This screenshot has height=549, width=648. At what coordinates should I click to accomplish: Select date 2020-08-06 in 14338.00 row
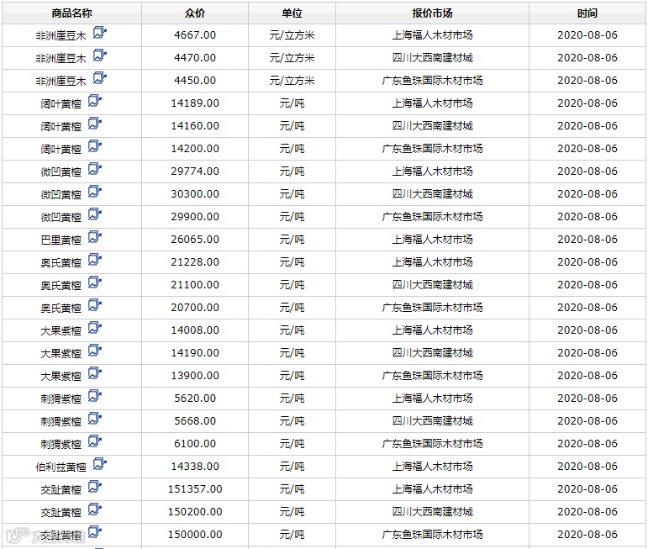point(587,467)
